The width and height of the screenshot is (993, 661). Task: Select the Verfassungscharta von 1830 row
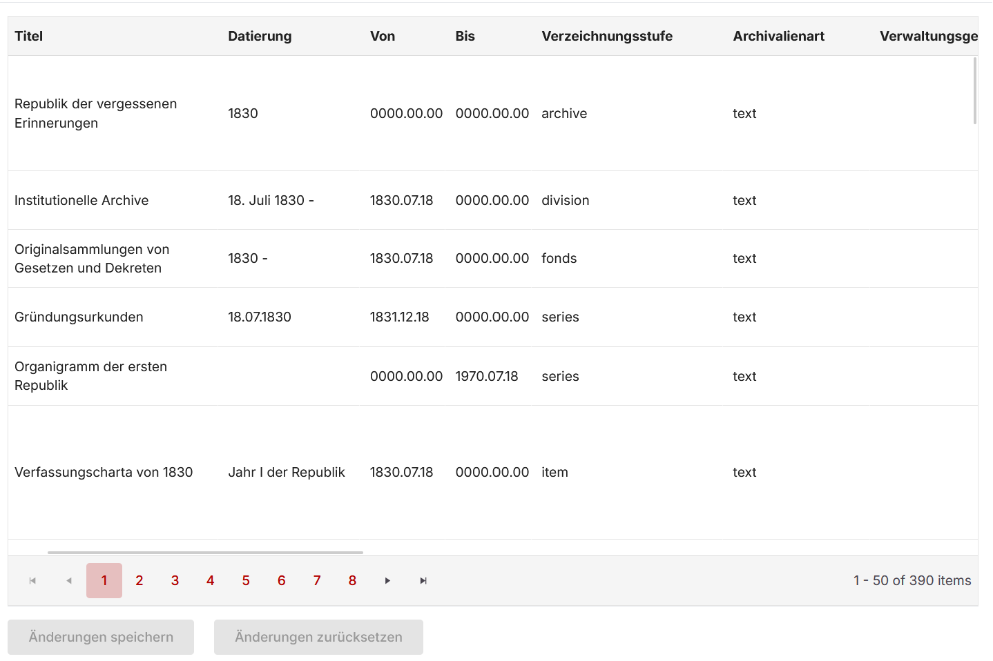pos(104,472)
